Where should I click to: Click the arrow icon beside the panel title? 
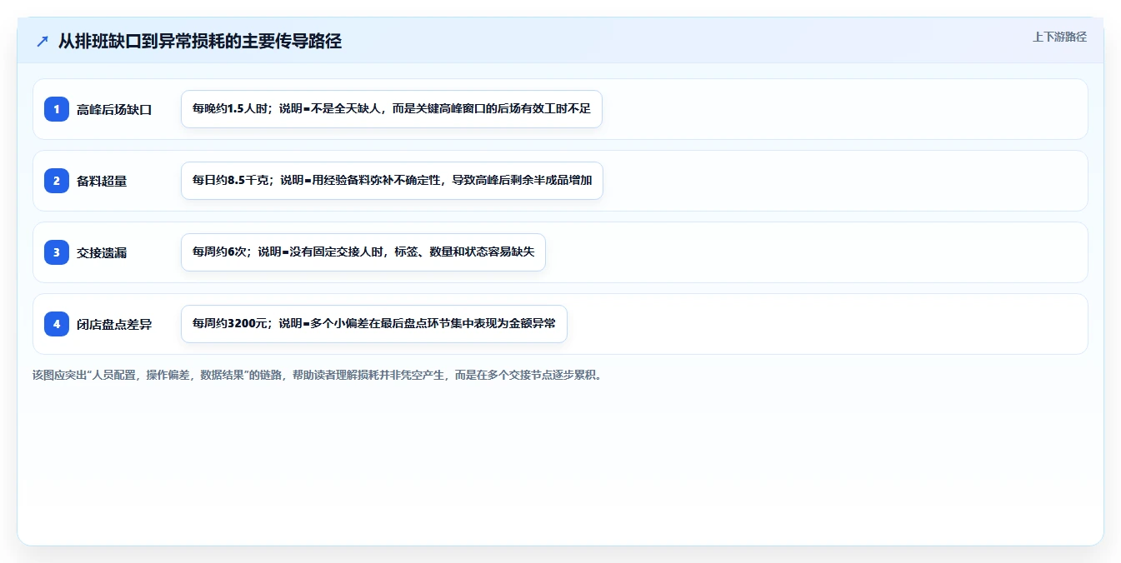pos(43,41)
